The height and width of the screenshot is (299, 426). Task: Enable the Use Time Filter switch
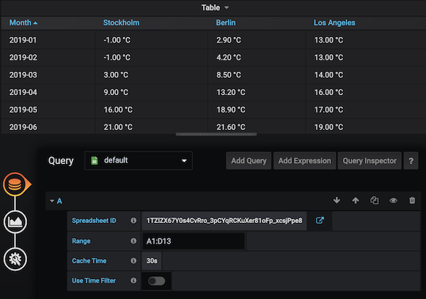tap(156, 281)
